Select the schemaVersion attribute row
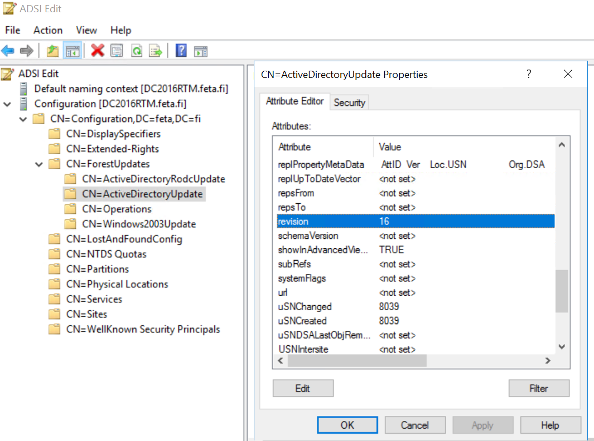 pyautogui.click(x=301, y=236)
